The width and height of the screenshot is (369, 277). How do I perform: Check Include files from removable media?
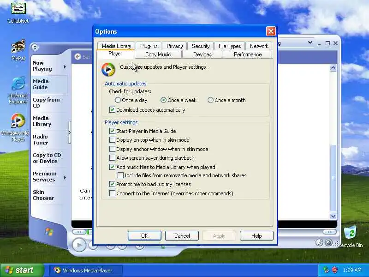coord(182,175)
